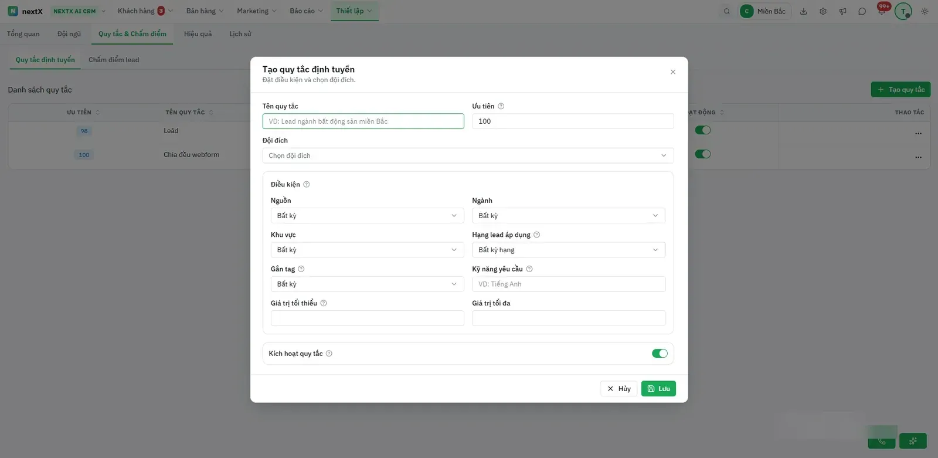Open the search icon in top bar

point(727,11)
